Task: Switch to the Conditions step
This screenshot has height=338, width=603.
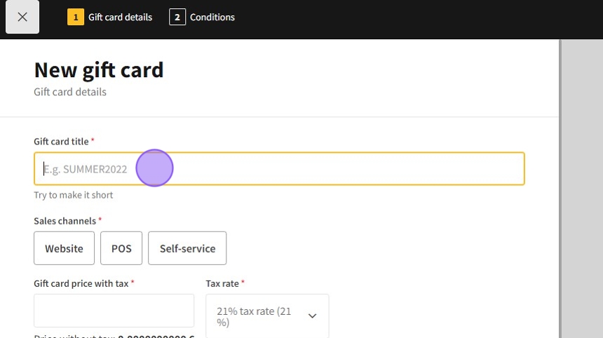Action: pos(212,17)
